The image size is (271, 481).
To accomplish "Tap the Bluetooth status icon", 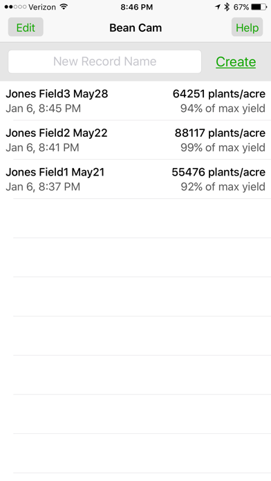I will 227,7.
